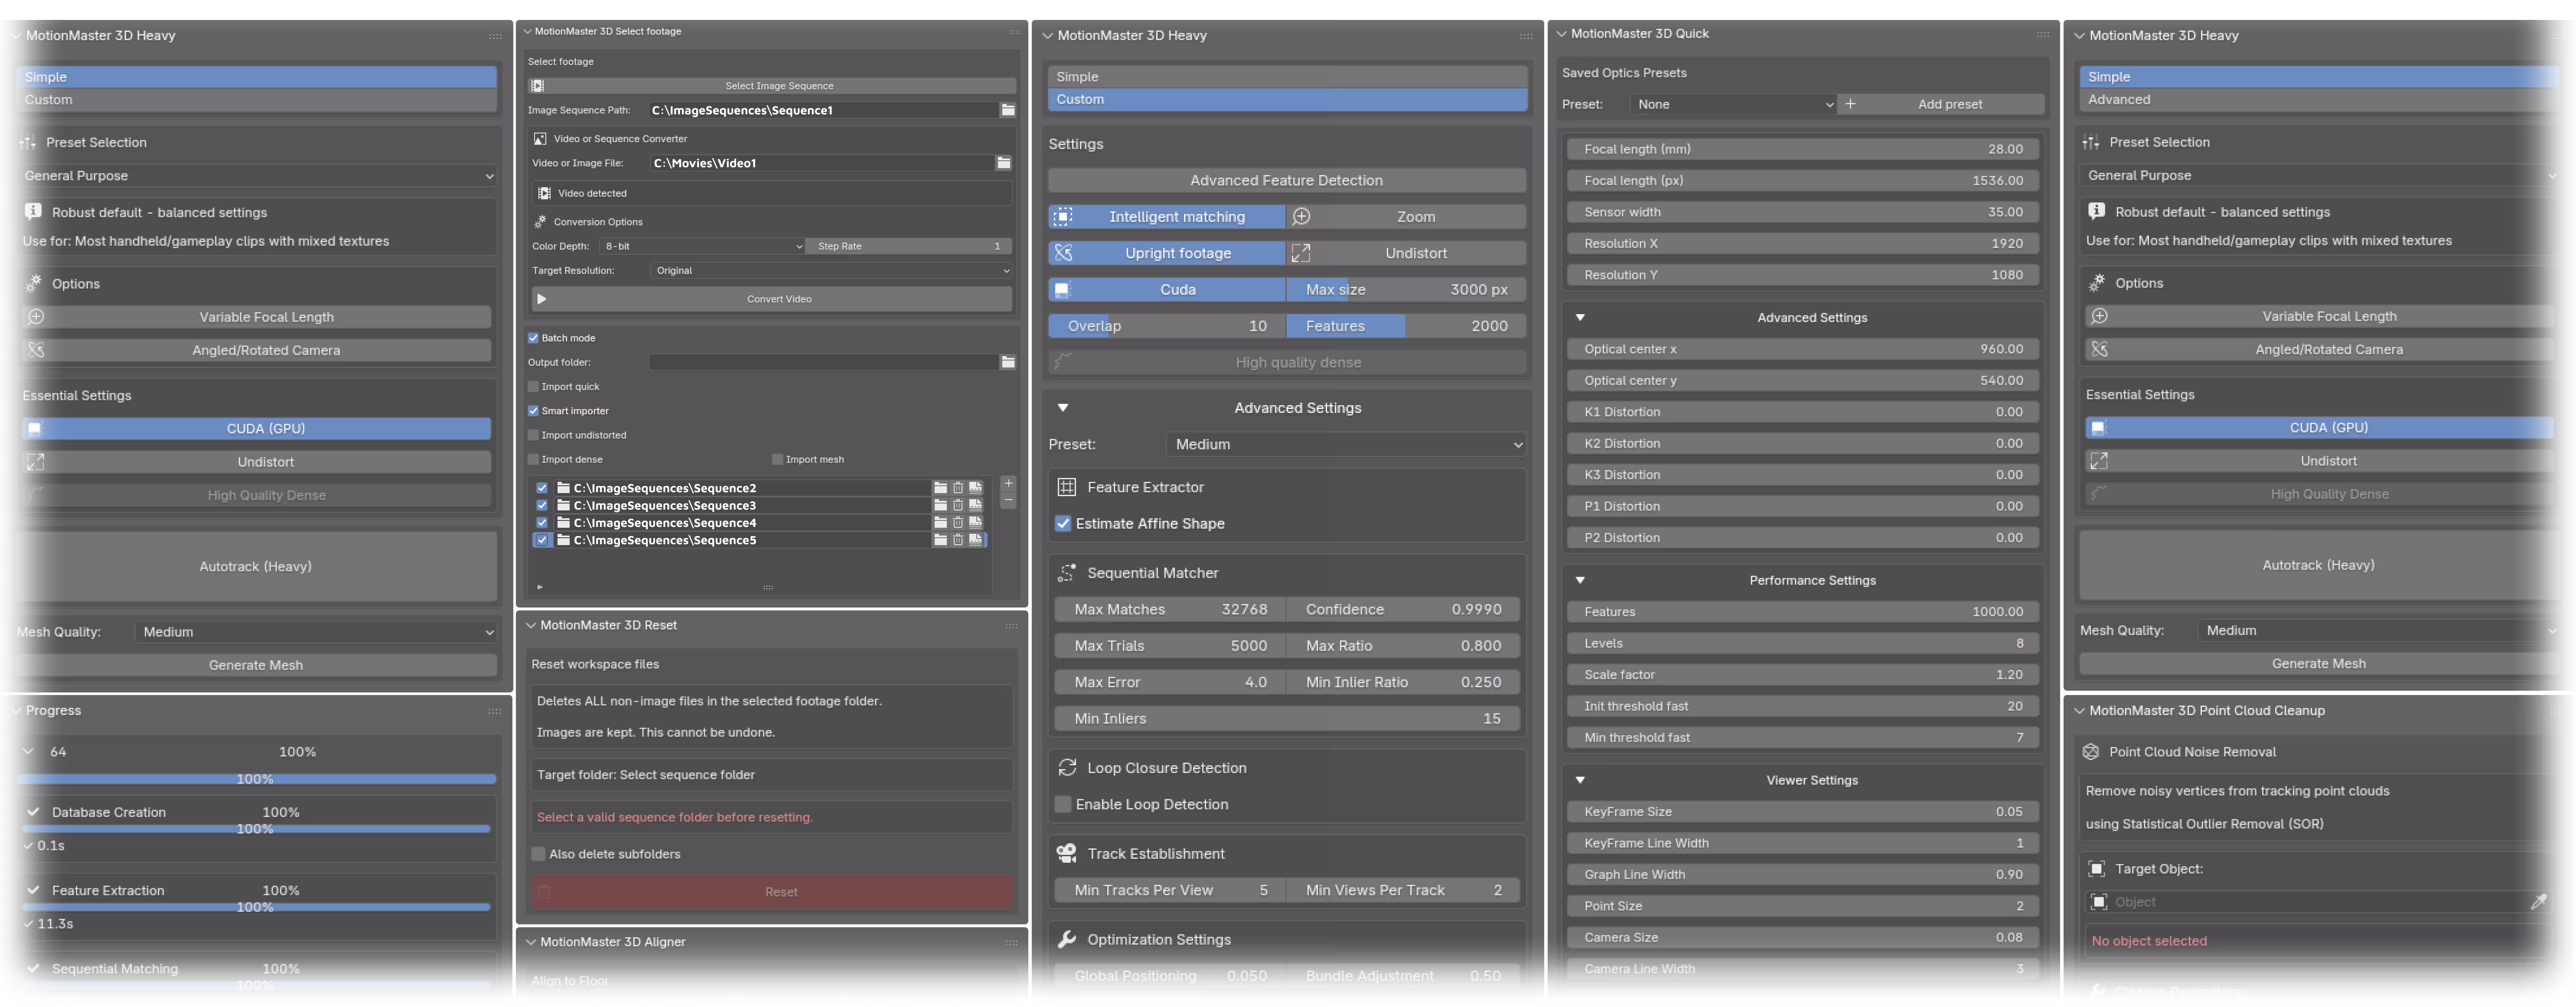Click the Add preset button
The width and height of the screenshot is (2576, 1007).
[x=1941, y=104]
